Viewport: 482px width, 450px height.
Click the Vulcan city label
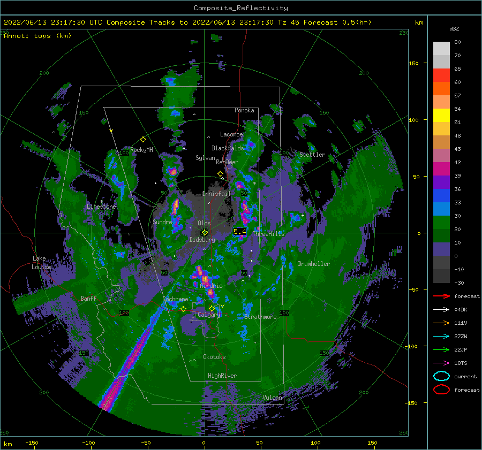tap(273, 398)
